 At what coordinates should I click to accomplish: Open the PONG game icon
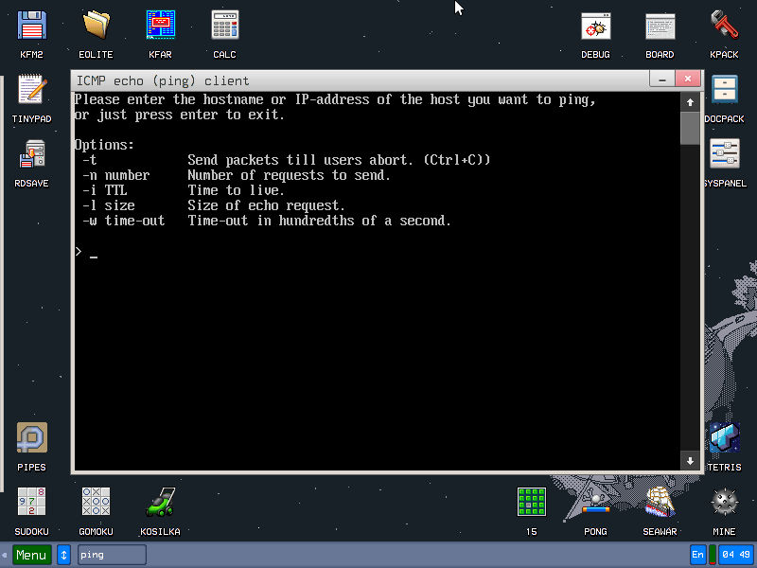point(596,502)
